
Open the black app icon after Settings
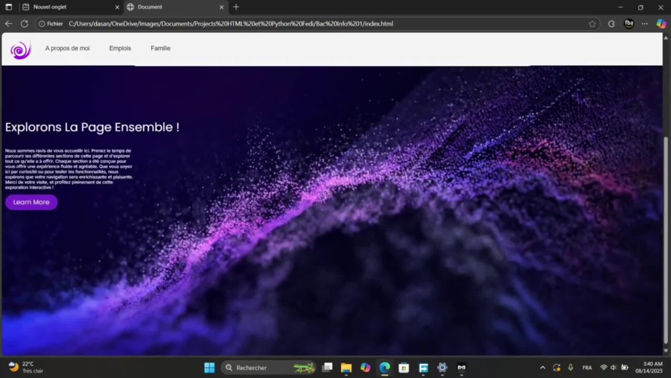462,368
